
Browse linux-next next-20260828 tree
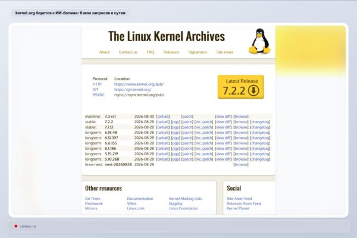241,164
